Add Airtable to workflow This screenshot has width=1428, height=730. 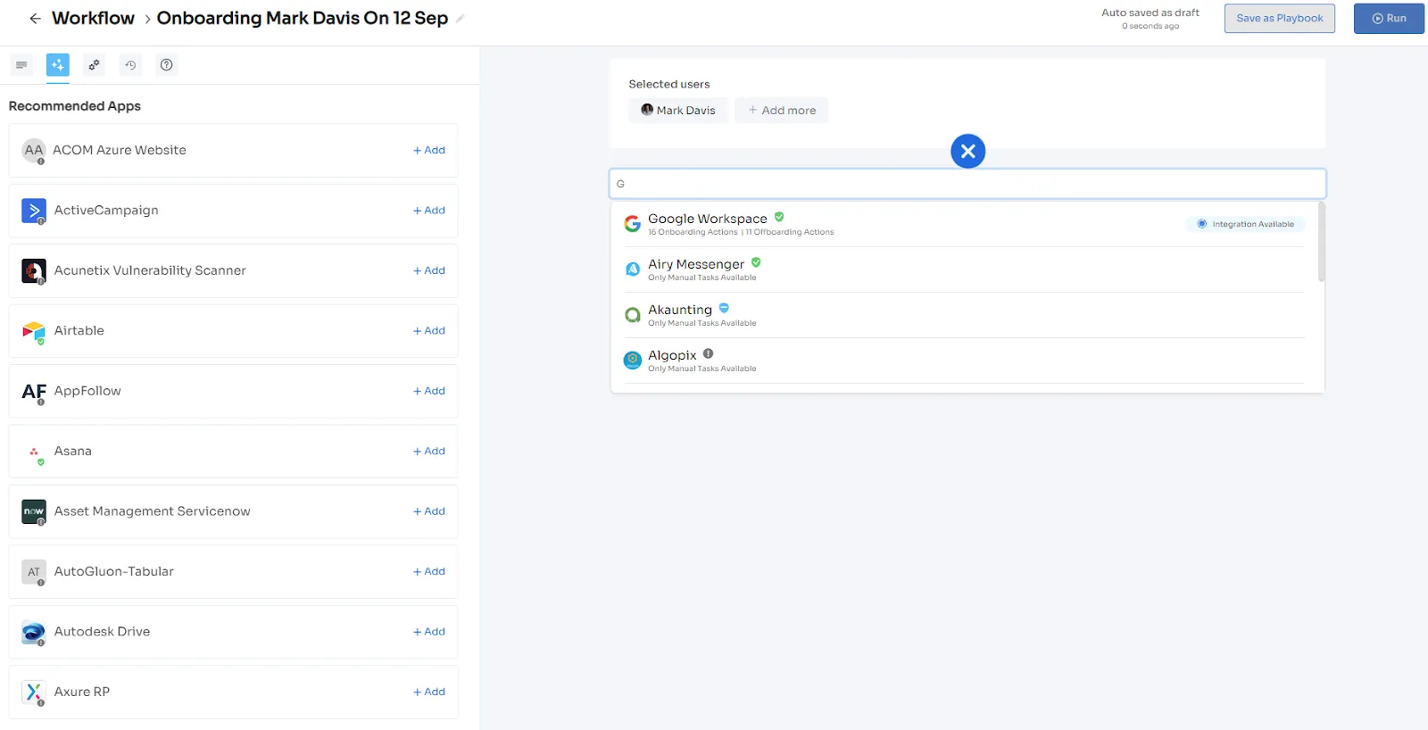click(429, 331)
